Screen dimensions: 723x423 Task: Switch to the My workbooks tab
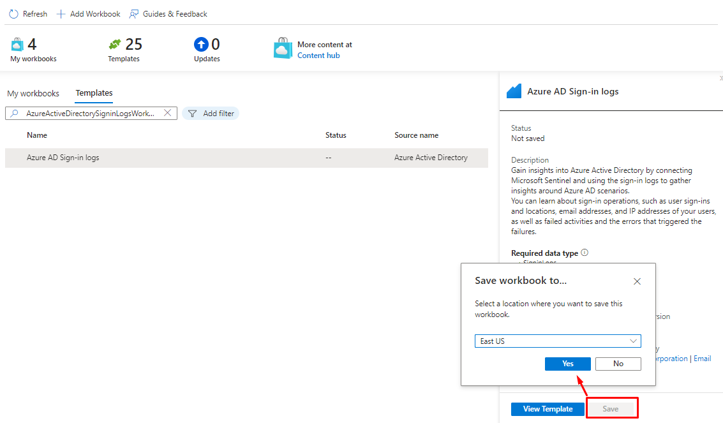click(x=33, y=93)
